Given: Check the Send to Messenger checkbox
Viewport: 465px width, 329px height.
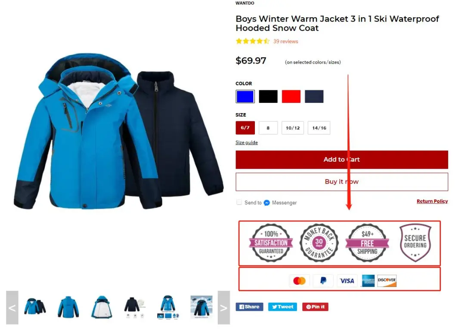Looking at the screenshot, I should click(x=239, y=202).
